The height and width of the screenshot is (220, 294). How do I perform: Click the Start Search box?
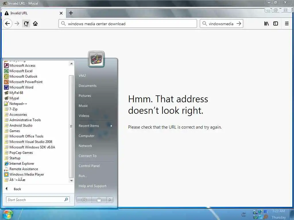tap(36, 200)
